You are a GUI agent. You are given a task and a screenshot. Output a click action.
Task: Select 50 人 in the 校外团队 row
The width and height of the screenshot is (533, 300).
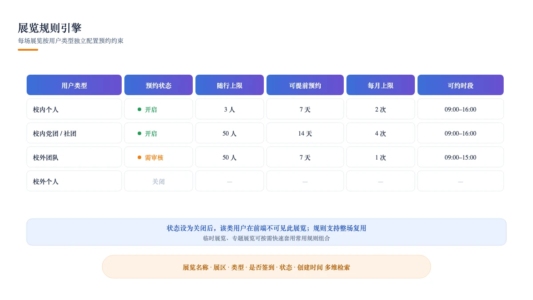tap(230, 157)
